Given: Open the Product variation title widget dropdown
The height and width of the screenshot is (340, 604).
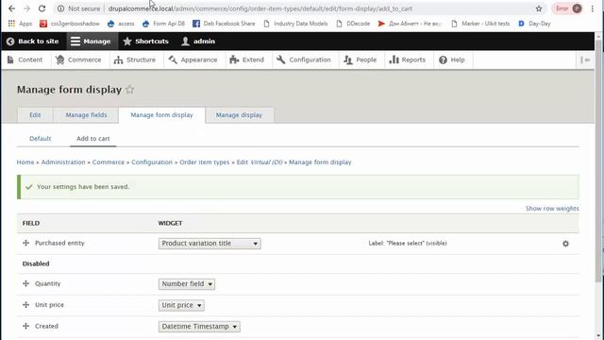Looking at the screenshot, I should click(x=210, y=244).
